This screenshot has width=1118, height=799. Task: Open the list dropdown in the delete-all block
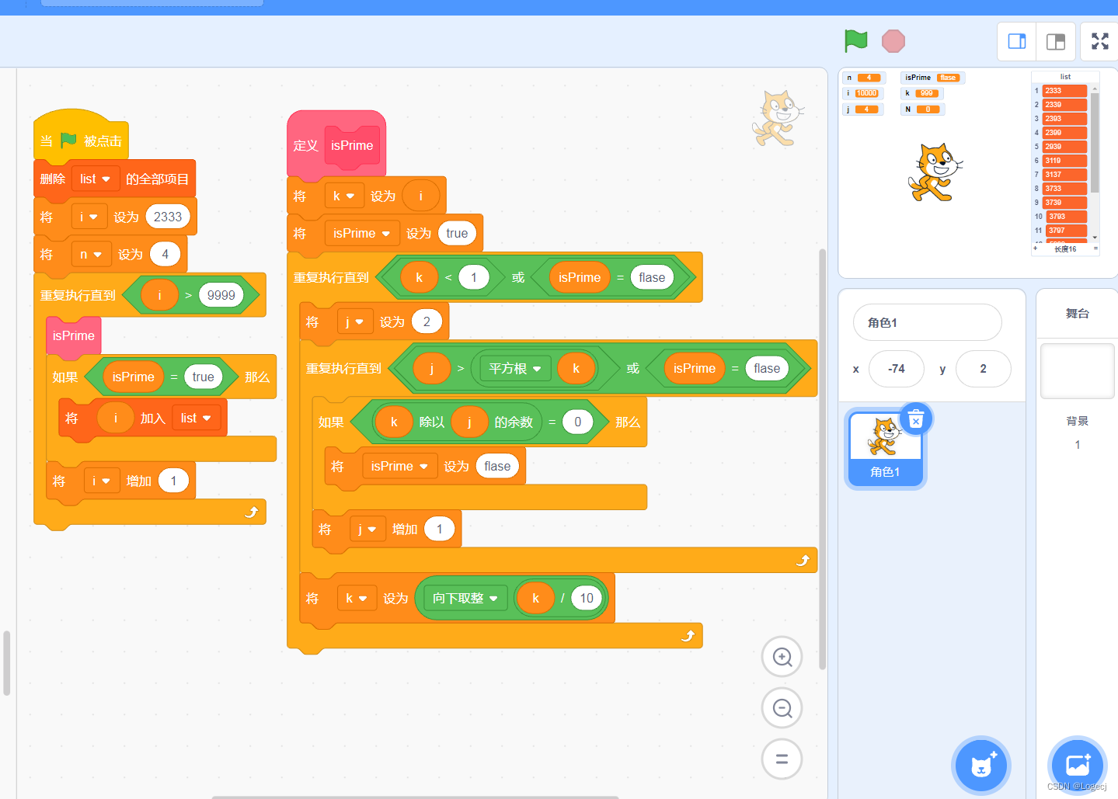point(96,179)
